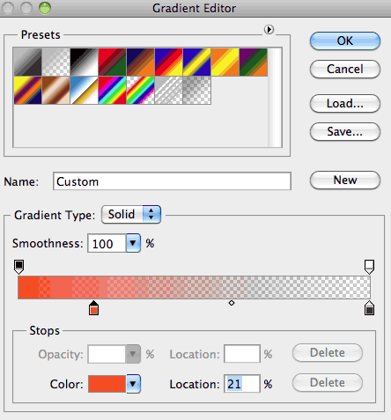391x420 pixels.
Task: Click the OK button
Action: tap(345, 41)
